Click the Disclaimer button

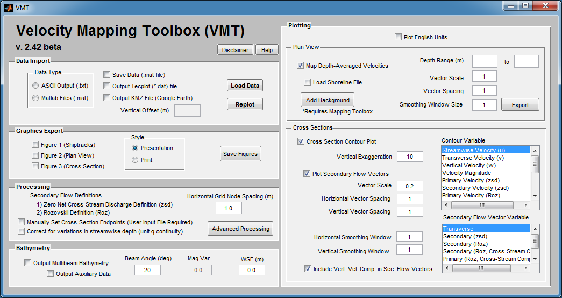(x=235, y=50)
